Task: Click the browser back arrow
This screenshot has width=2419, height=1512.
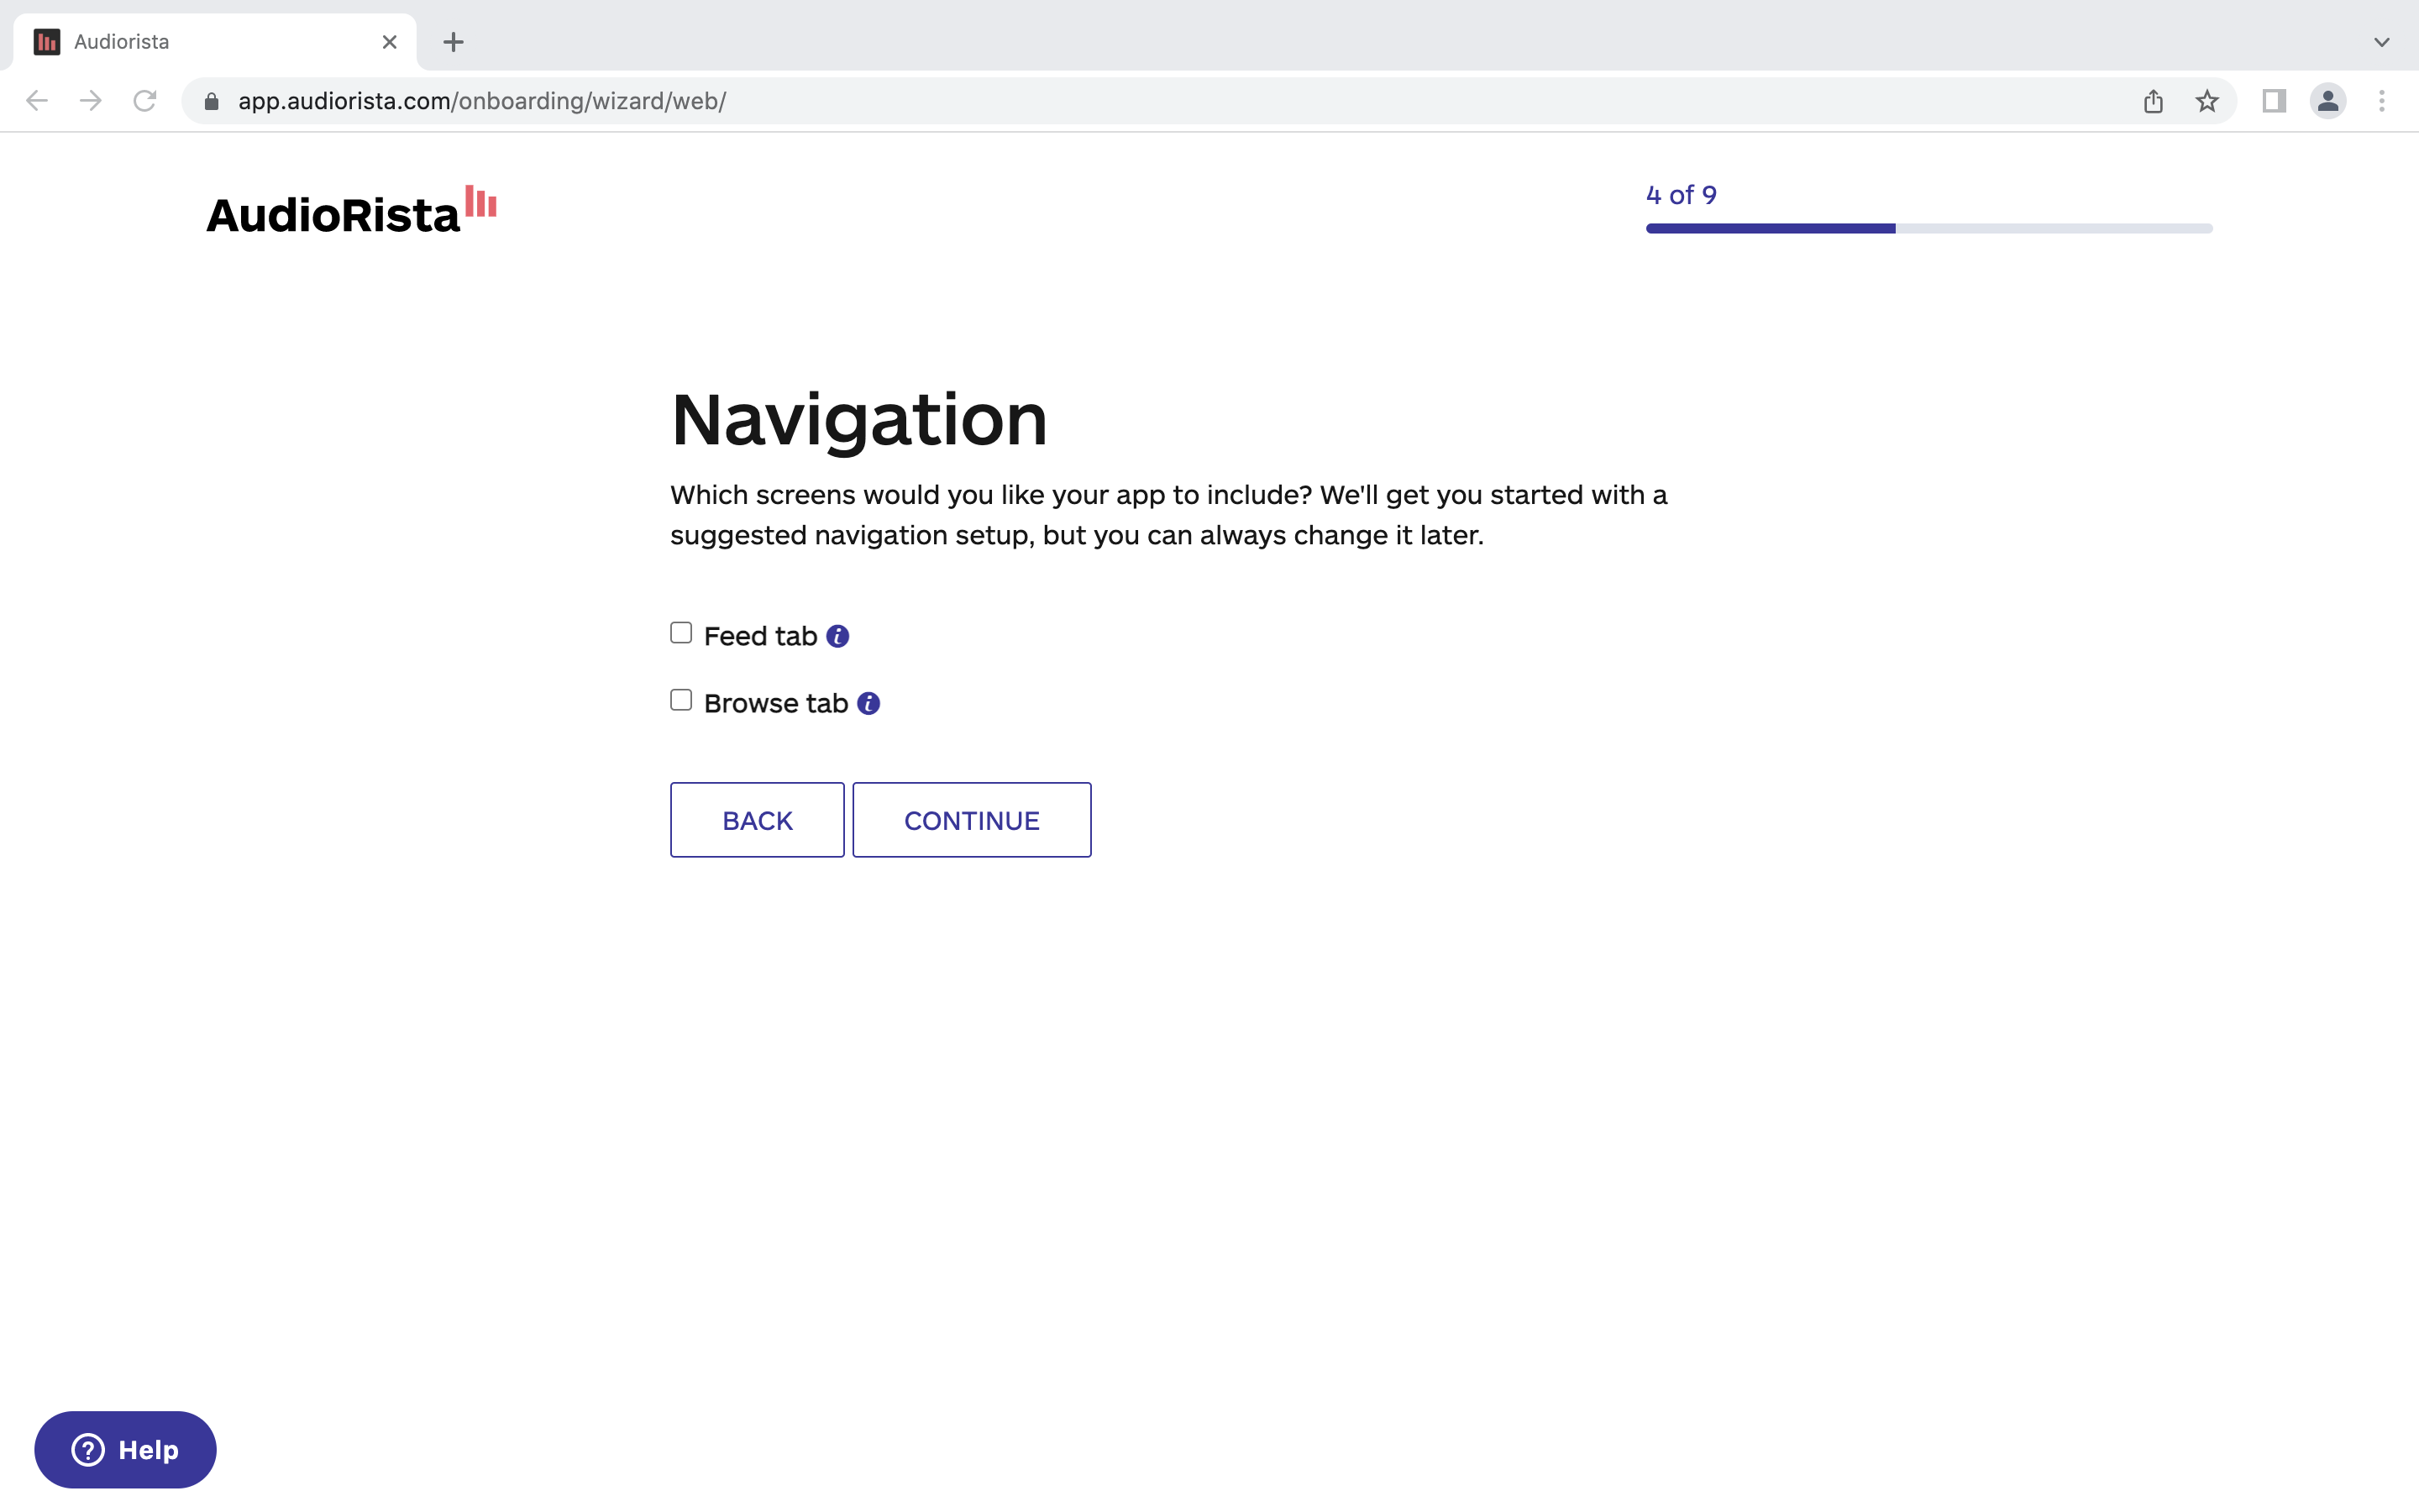Action: click(37, 101)
